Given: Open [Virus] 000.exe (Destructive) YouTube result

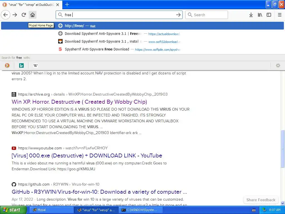Looking at the screenshot, I should [87, 155].
